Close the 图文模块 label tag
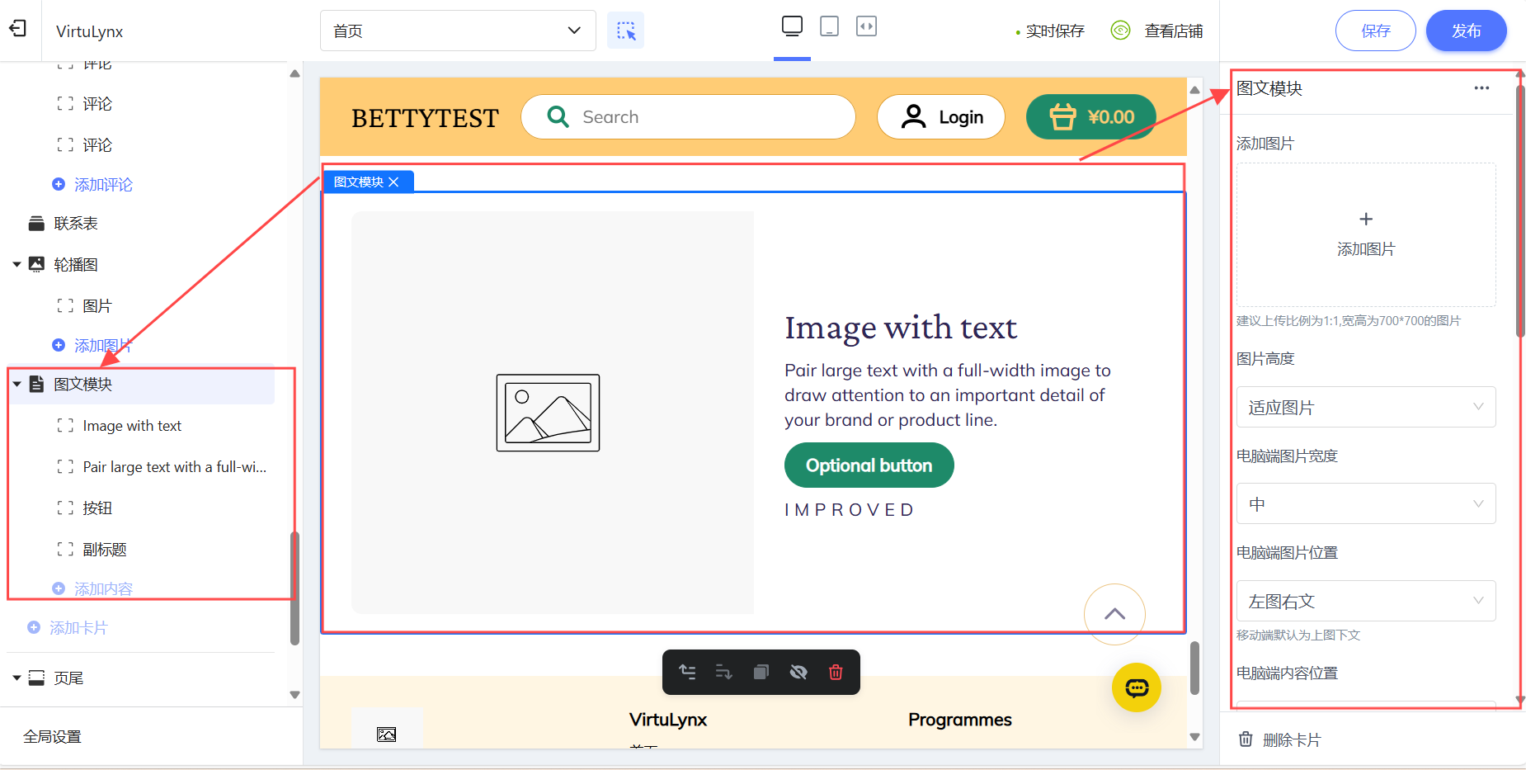This screenshot has height=770, width=1526. coord(393,182)
